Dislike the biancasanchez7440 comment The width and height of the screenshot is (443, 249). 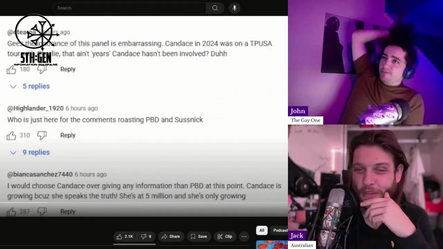point(42,211)
